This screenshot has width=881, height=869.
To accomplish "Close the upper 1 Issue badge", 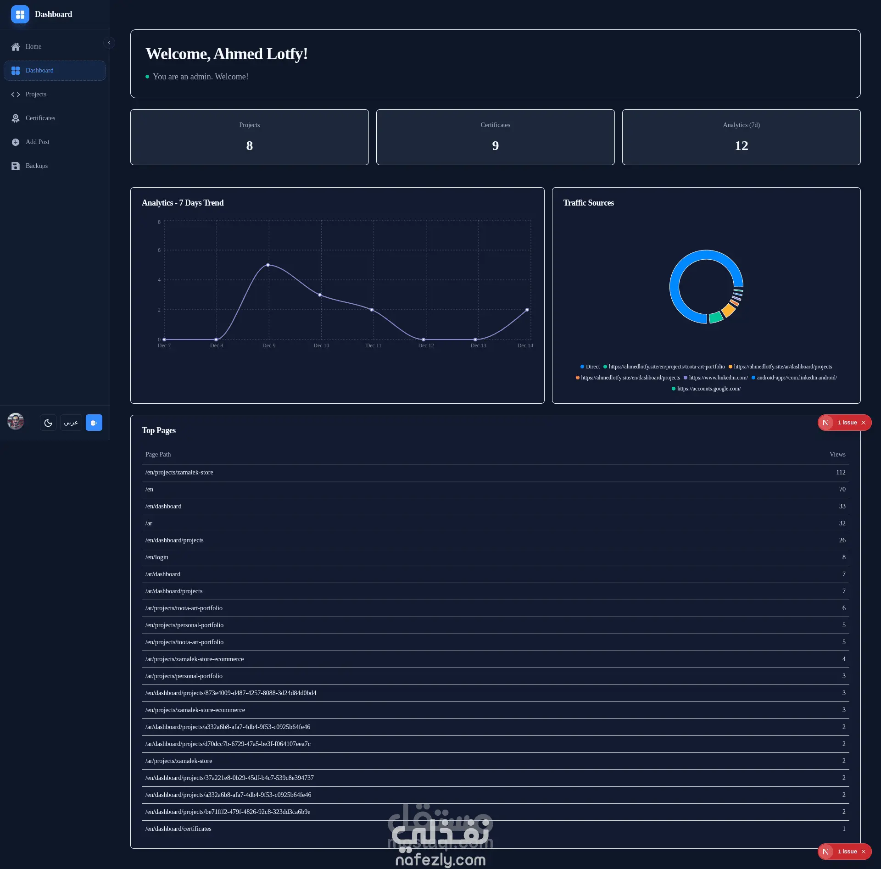I will point(864,423).
